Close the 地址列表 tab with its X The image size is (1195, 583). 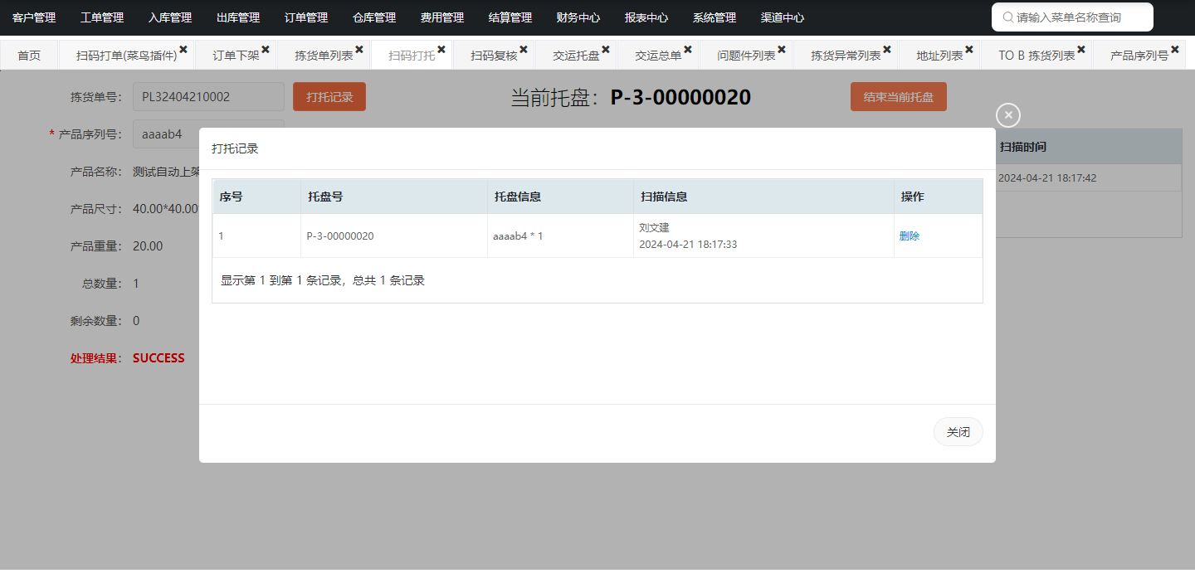[969, 50]
